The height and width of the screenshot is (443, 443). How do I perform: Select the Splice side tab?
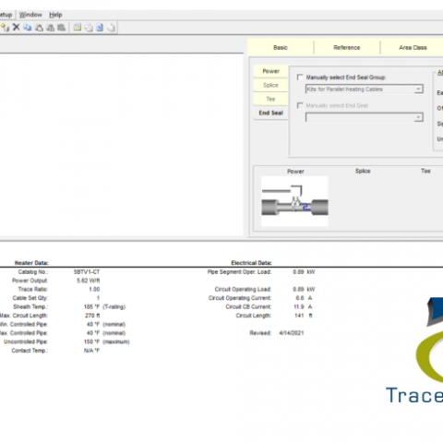pos(270,85)
